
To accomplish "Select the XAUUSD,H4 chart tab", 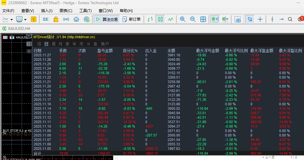I will 16,29.
